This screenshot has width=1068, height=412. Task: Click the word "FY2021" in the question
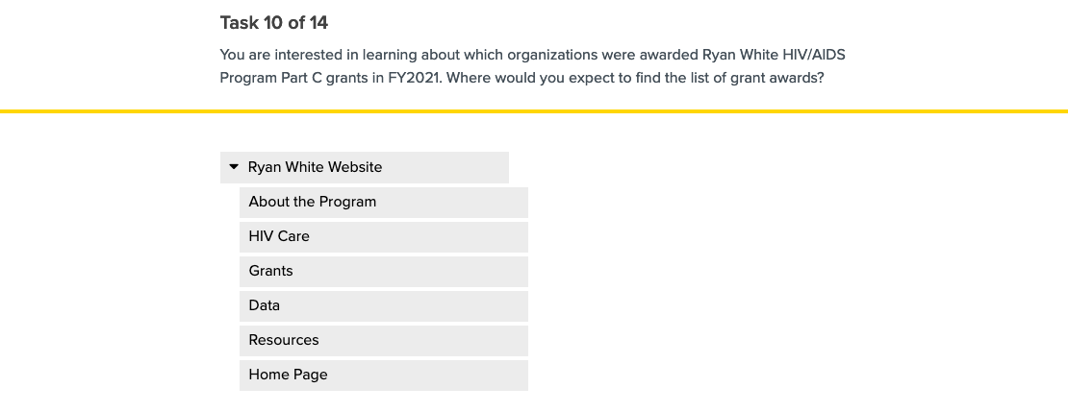[x=413, y=79]
